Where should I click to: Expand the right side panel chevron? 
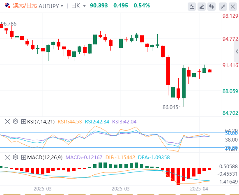click(x=237, y=51)
